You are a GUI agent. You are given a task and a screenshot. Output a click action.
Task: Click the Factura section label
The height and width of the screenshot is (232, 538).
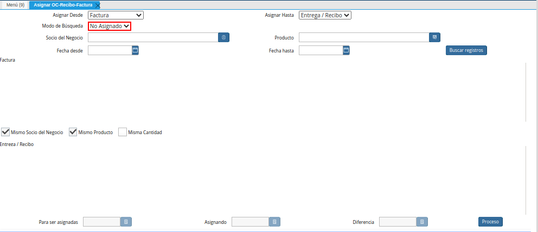(8, 60)
